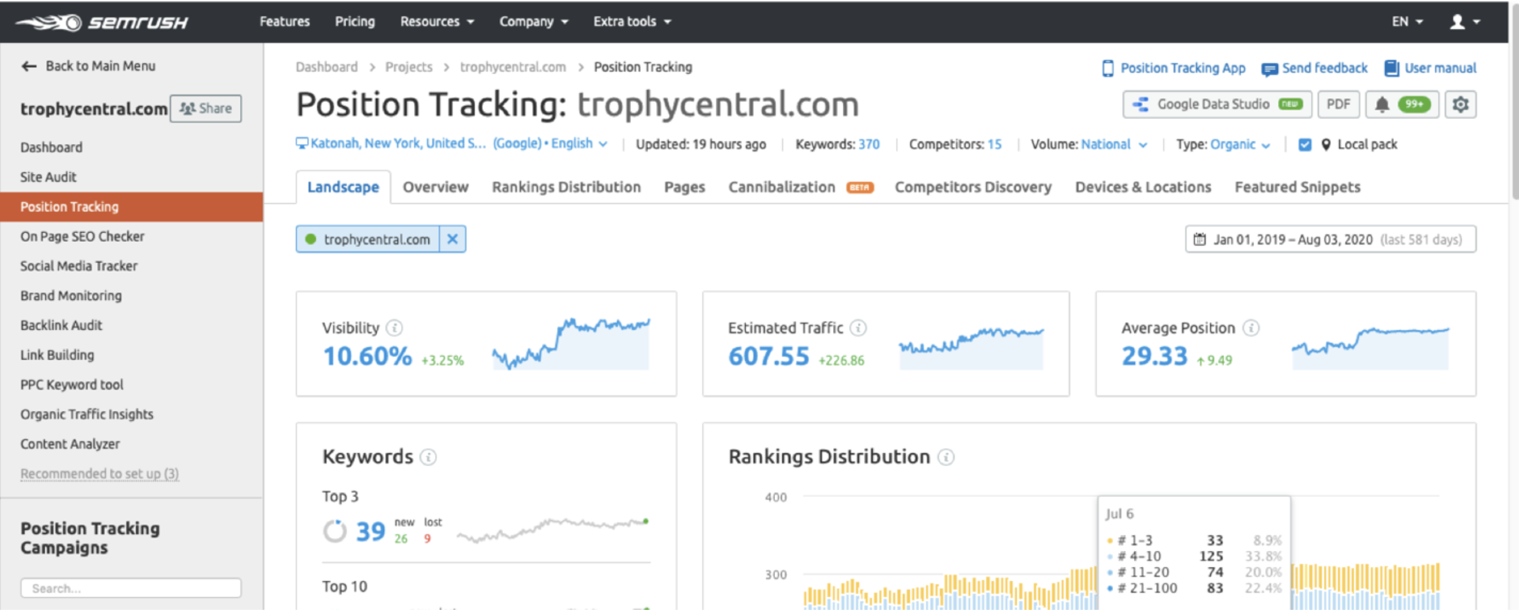Viewport: 1519px width, 610px height.
Task: Remove trophycentral.com filter with X icon
Action: [x=452, y=240]
